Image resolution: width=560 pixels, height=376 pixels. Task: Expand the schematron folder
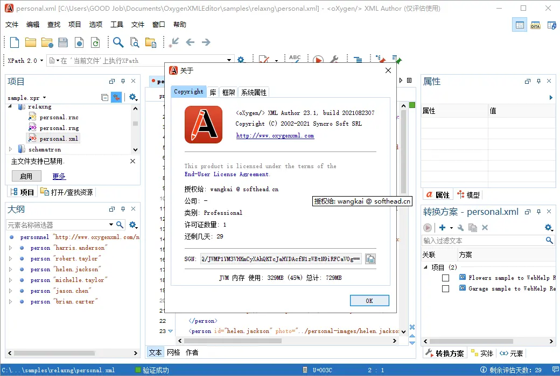[x=10, y=149]
